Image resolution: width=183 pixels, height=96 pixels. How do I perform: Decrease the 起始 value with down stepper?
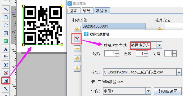[117, 55]
